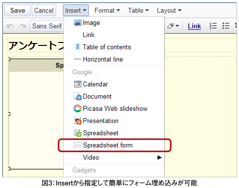Click the Image icon in Insert menu

coord(78,22)
